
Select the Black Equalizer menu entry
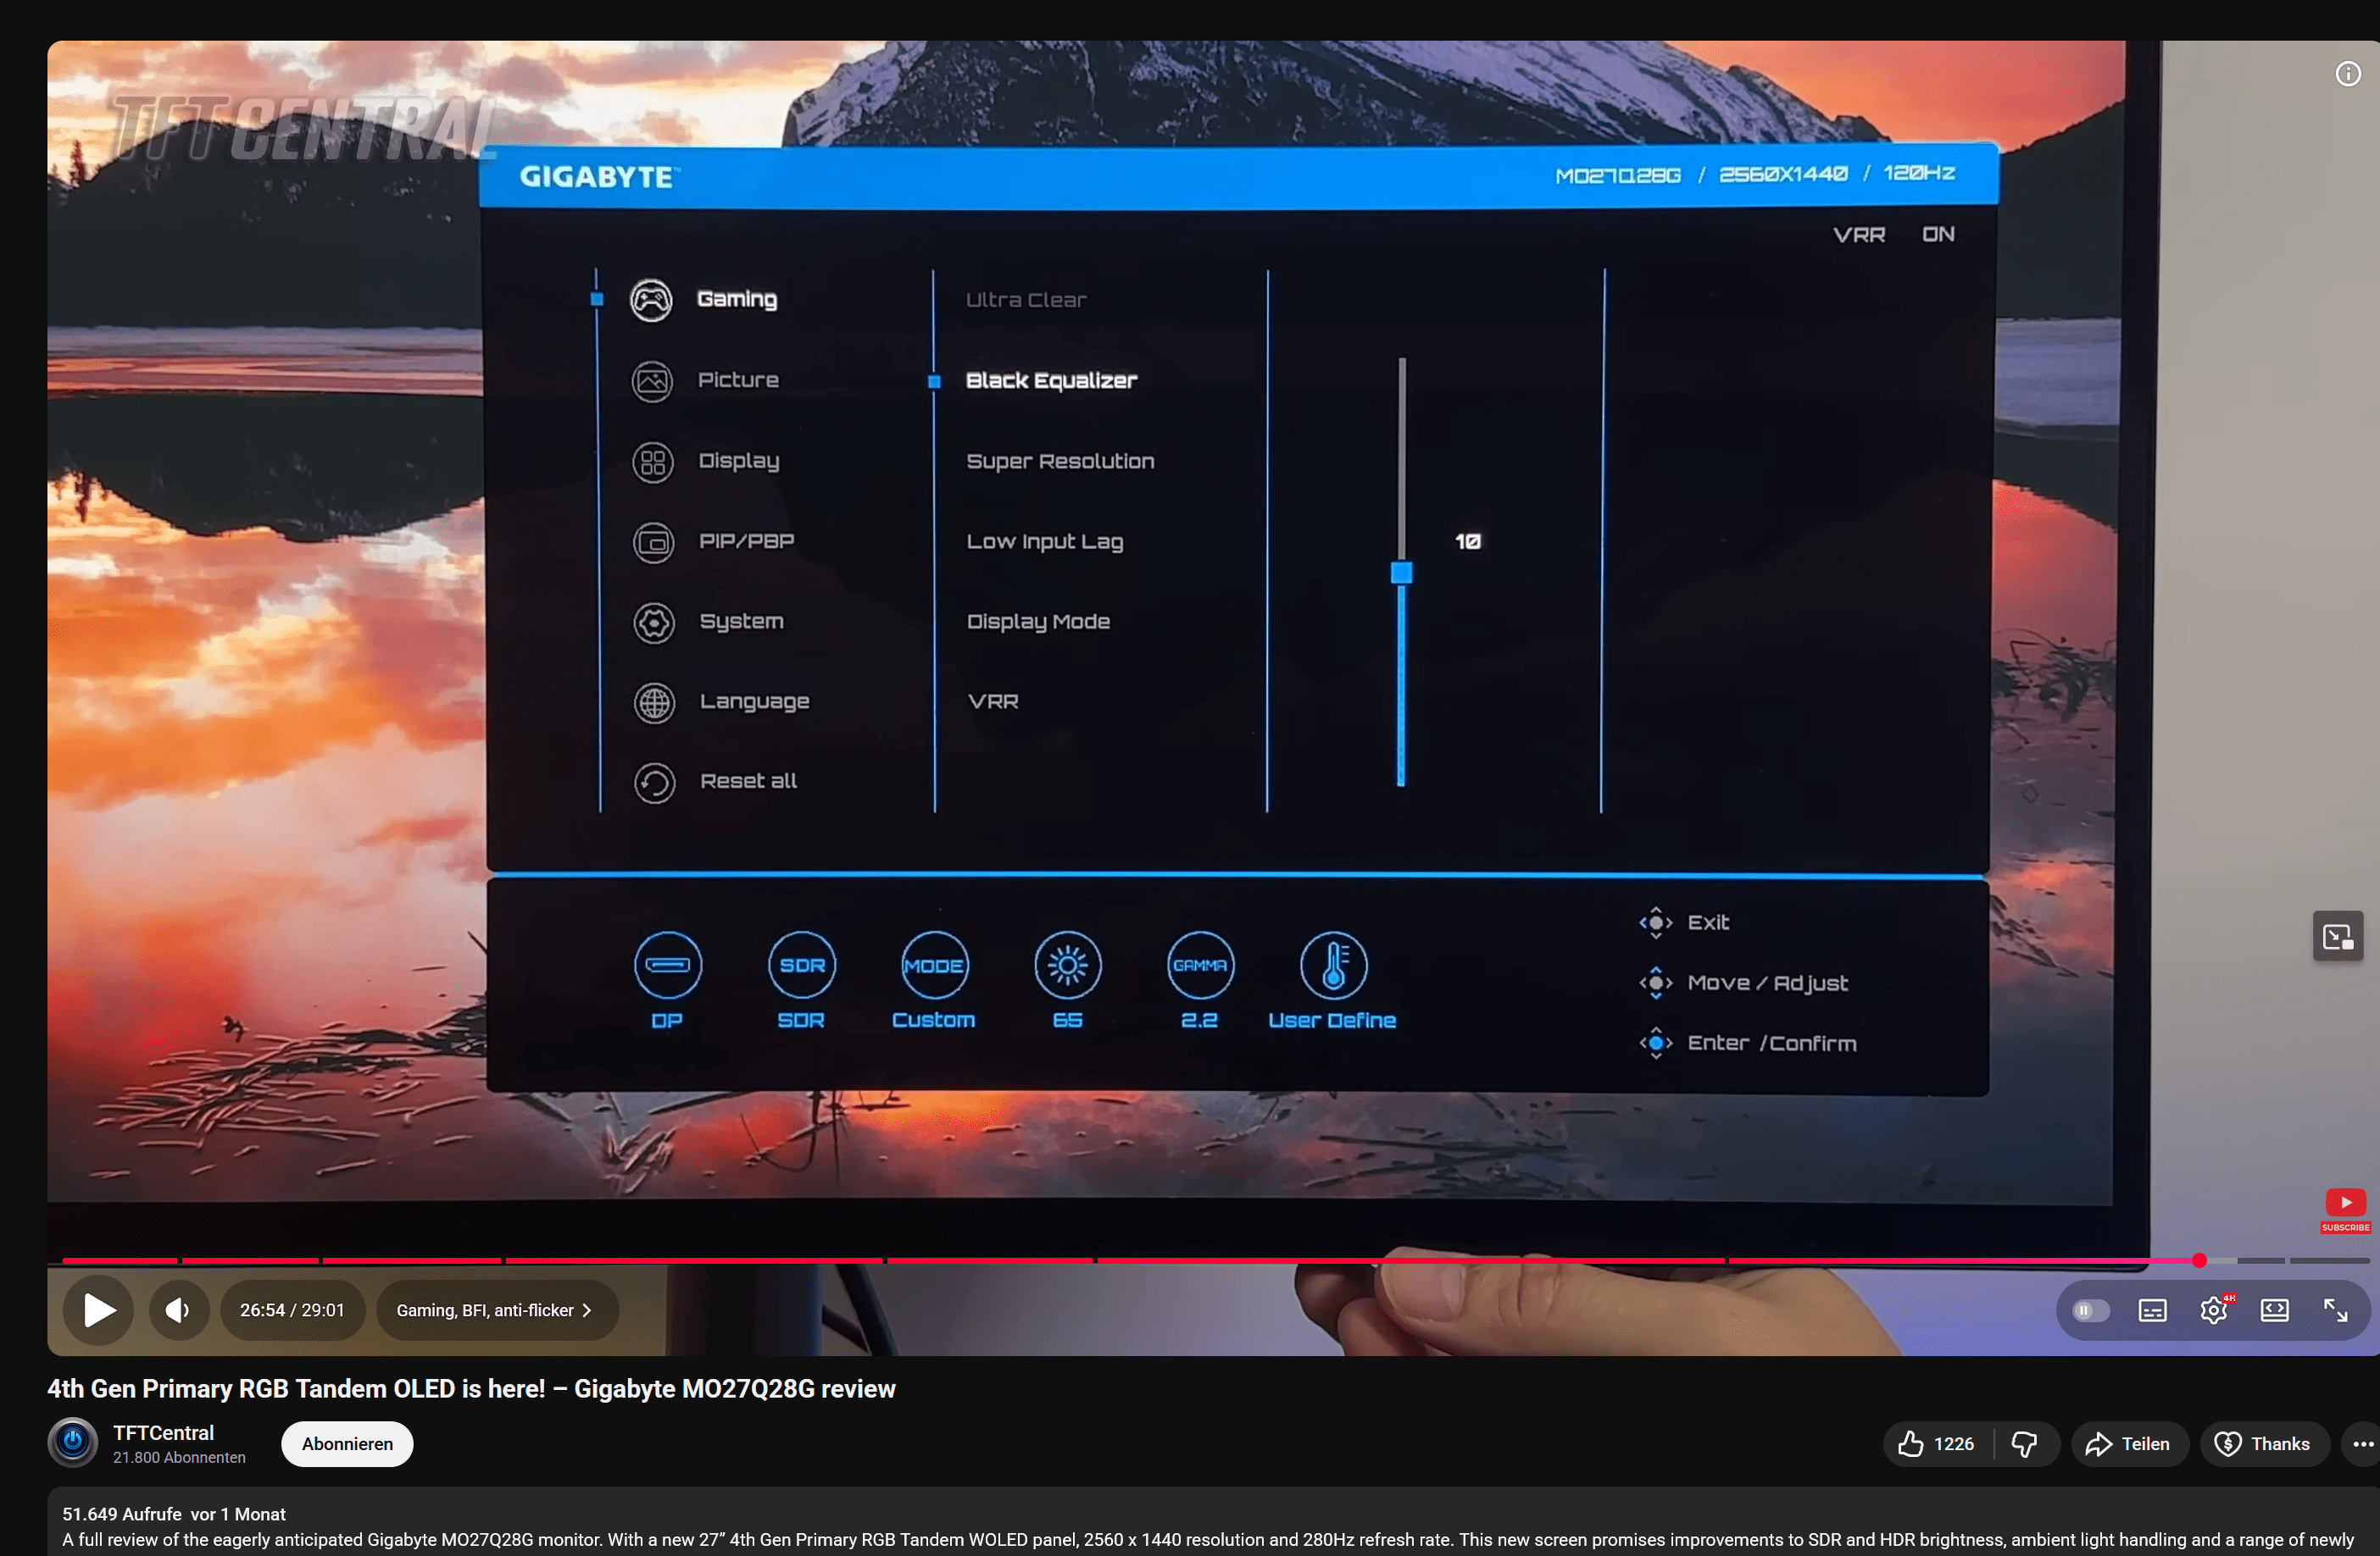(x=1051, y=379)
